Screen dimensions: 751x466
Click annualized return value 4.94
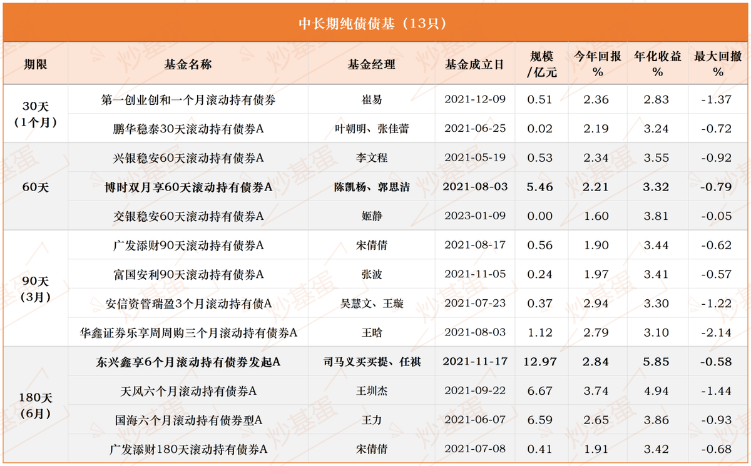click(657, 391)
